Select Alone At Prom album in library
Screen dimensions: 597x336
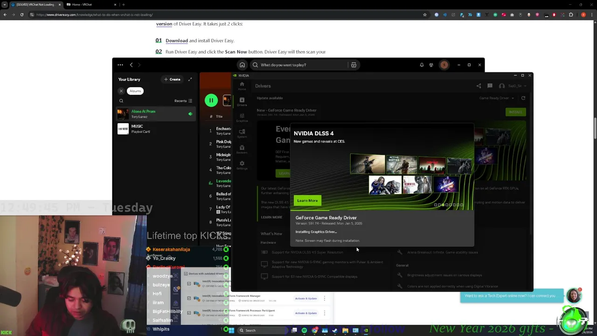[156, 114]
